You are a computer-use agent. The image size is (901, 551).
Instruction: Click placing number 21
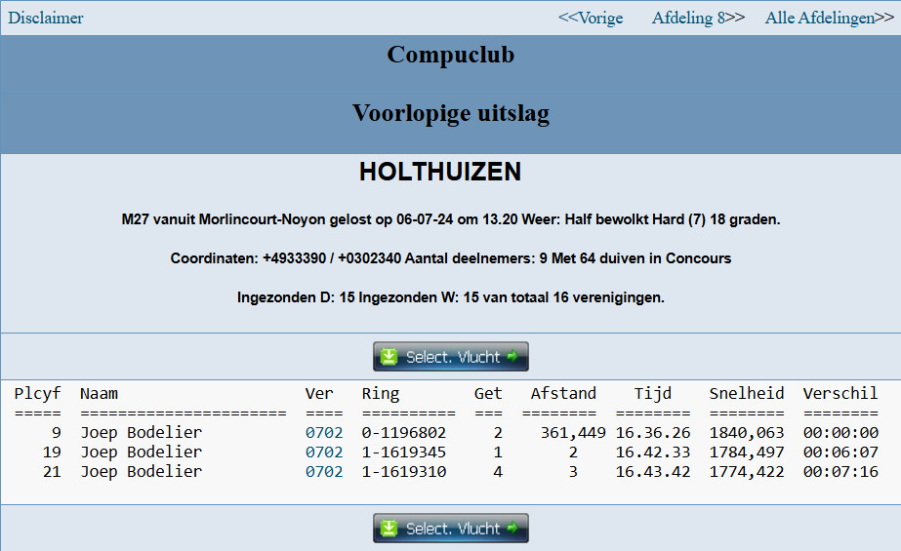[x=52, y=472]
